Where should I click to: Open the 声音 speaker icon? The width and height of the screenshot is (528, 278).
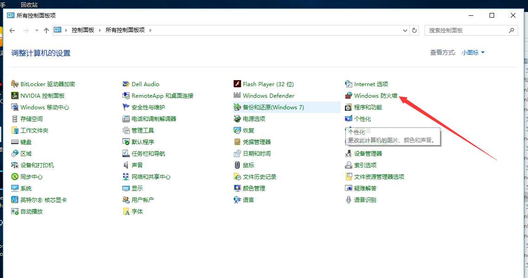[126, 165]
